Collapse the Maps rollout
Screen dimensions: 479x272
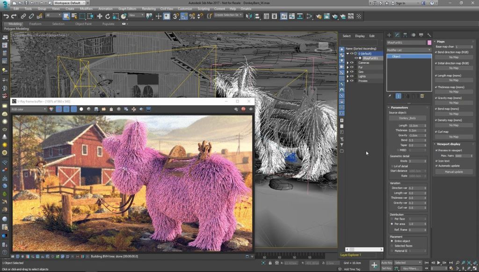click(x=441, y=41)
